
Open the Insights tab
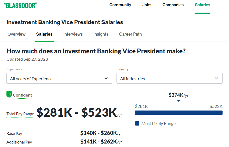tap(101, 34)
